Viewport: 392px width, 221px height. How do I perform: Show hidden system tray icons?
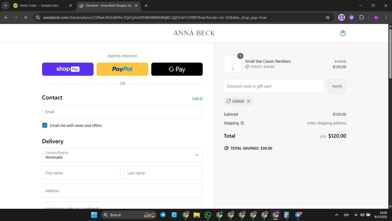(337, 215)
